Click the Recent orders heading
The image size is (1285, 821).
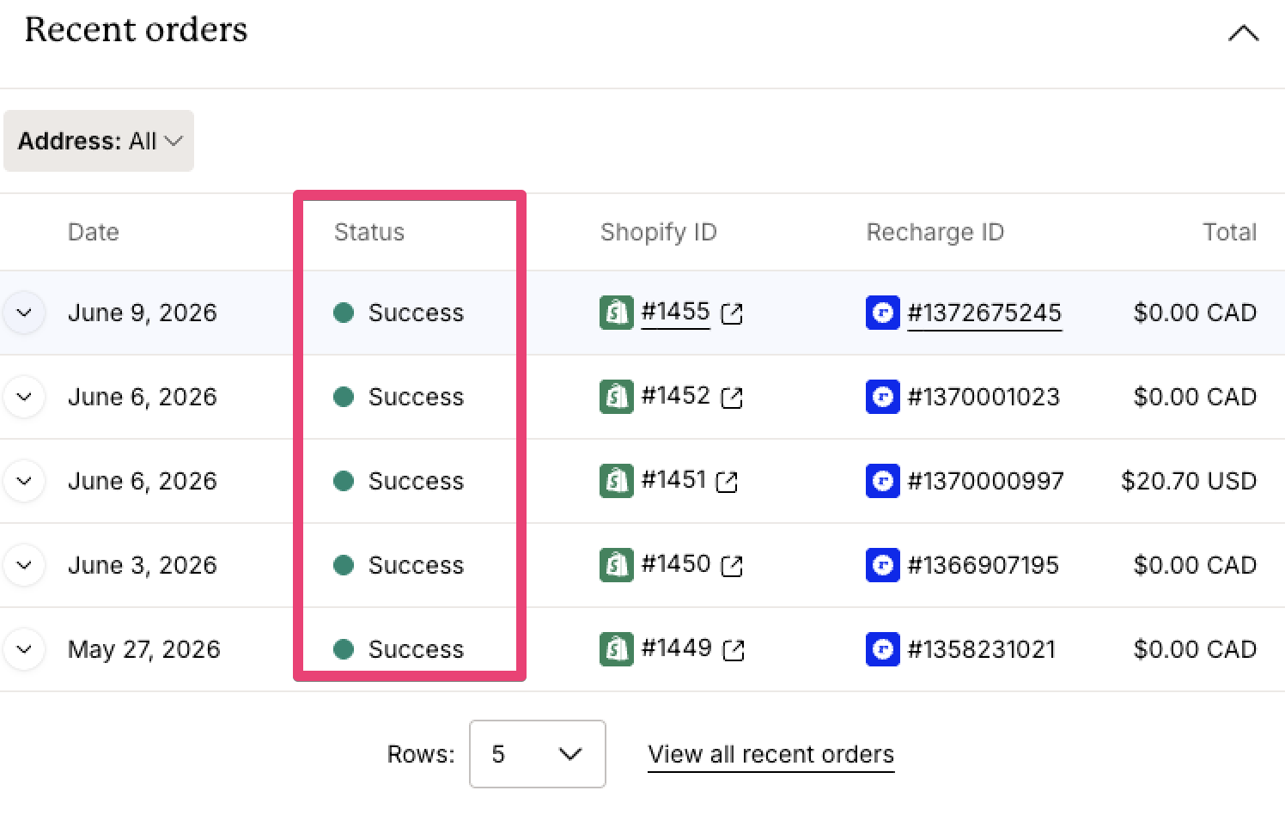[136, 29]
